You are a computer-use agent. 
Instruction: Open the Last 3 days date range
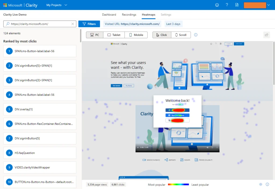173,24
